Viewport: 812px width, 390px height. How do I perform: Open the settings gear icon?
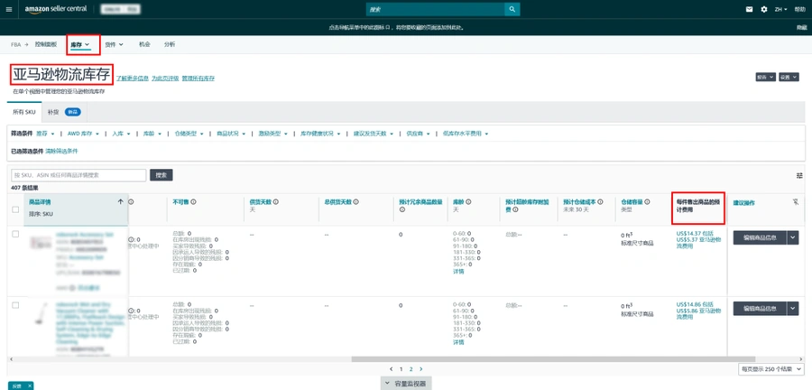[764, 9]
